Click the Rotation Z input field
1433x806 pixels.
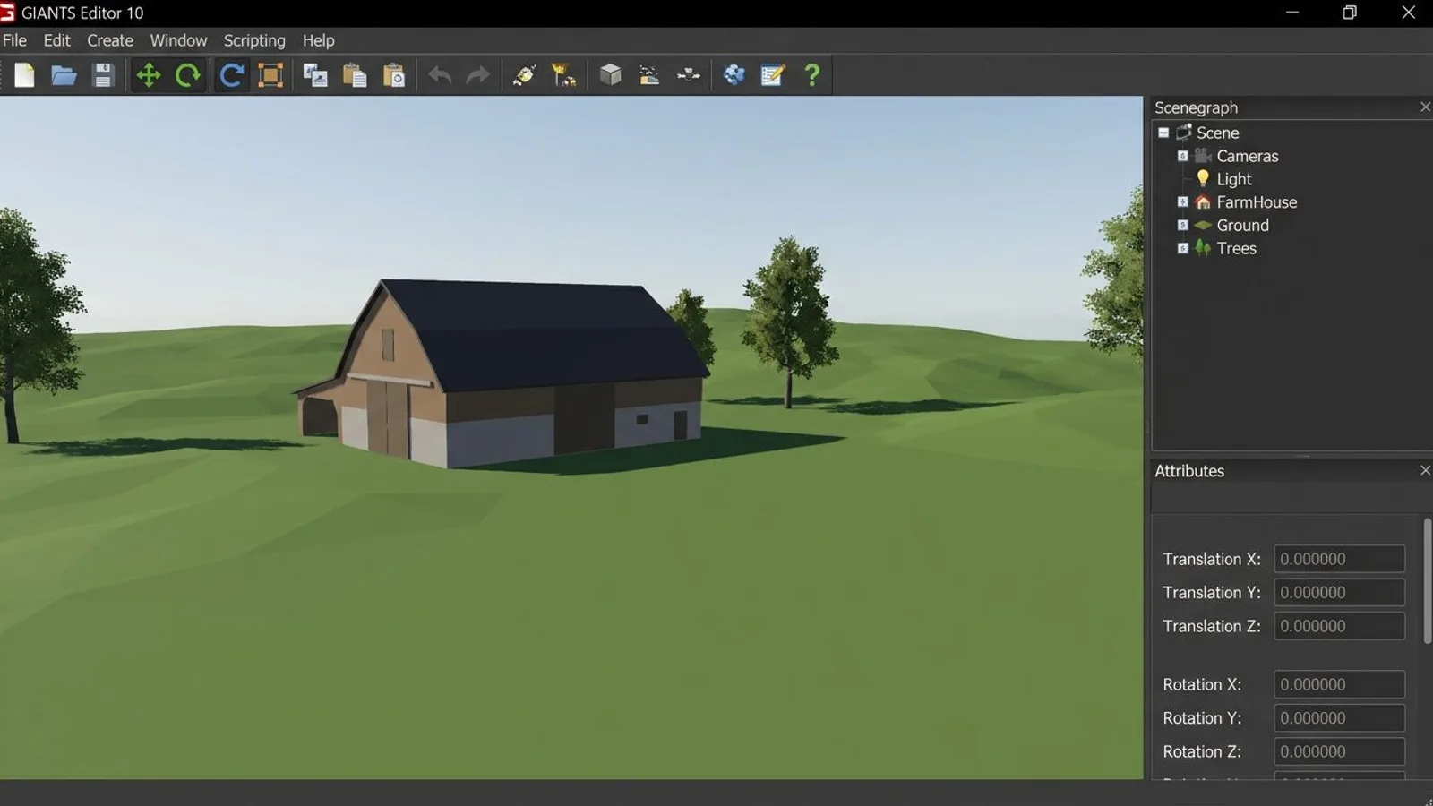coord(1339,751)
